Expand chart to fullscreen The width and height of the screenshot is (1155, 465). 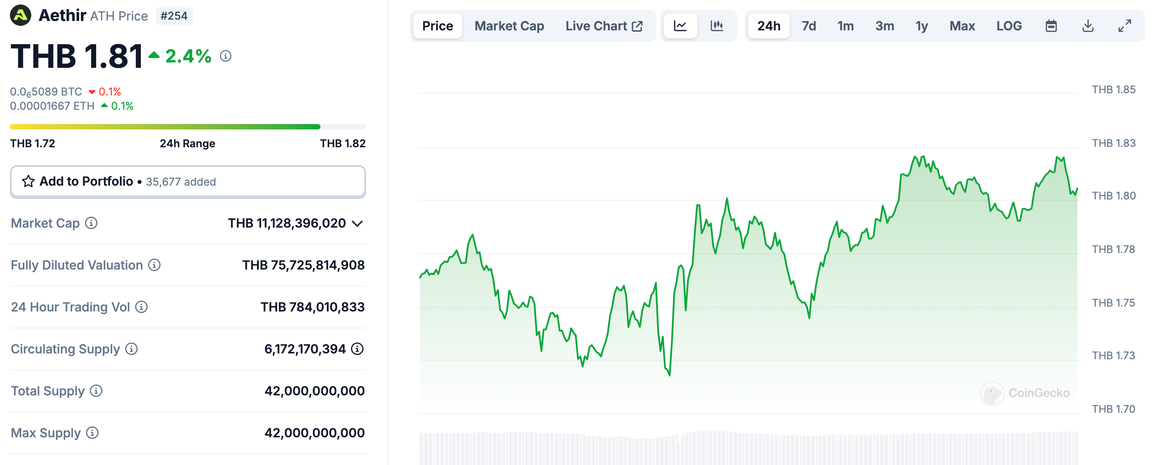pos(1125,26)
